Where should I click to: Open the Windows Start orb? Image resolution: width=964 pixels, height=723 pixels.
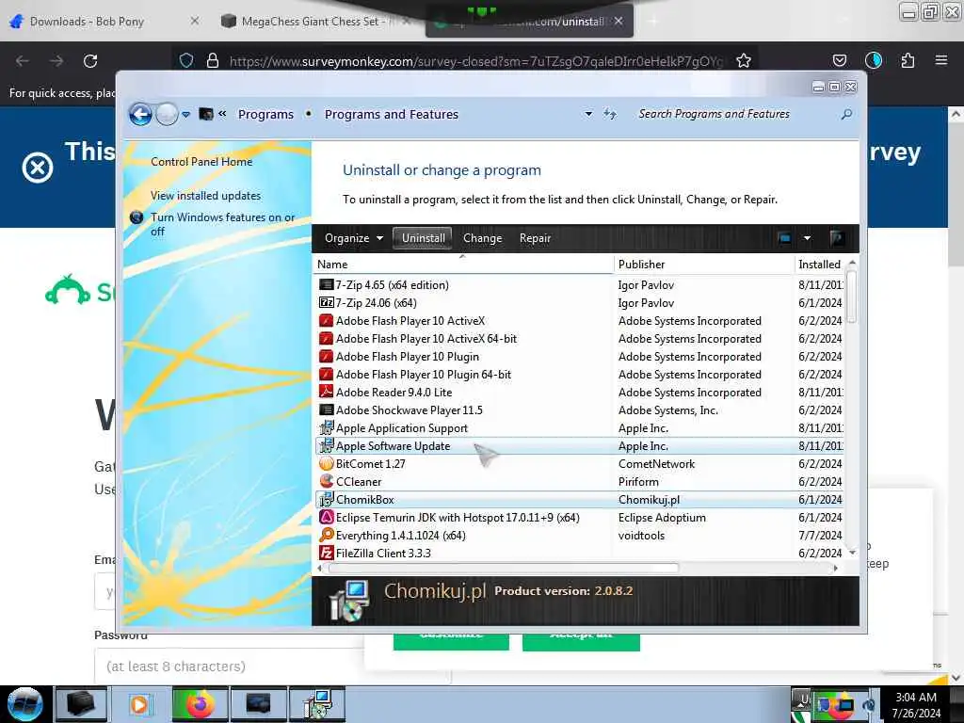(x=24, y=704)
